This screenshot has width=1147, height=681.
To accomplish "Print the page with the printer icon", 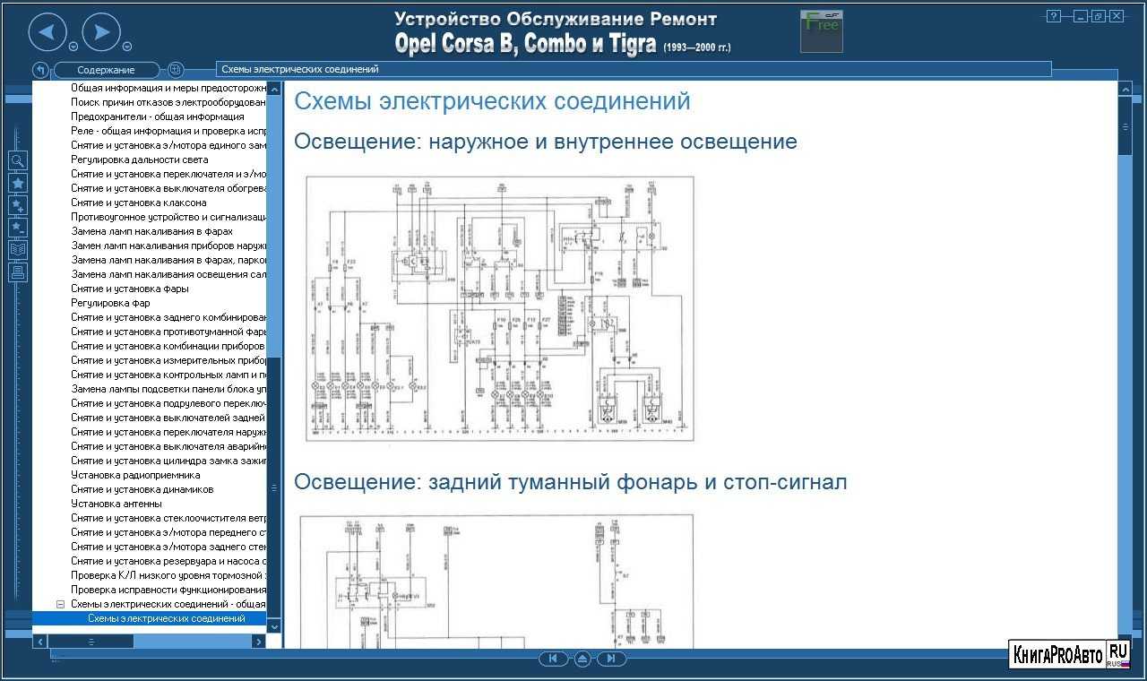I will [18, 273].
